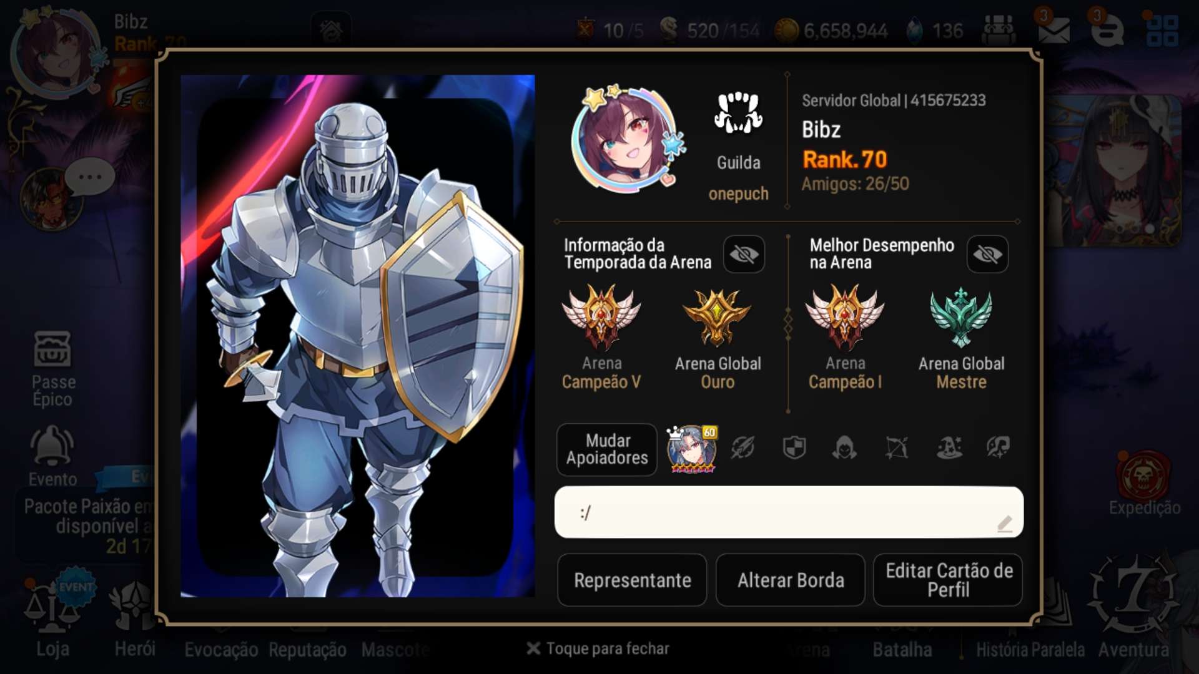Open Editar Cartão de Perfil
Screen dimensions: 1199x674
click(948, 580)
